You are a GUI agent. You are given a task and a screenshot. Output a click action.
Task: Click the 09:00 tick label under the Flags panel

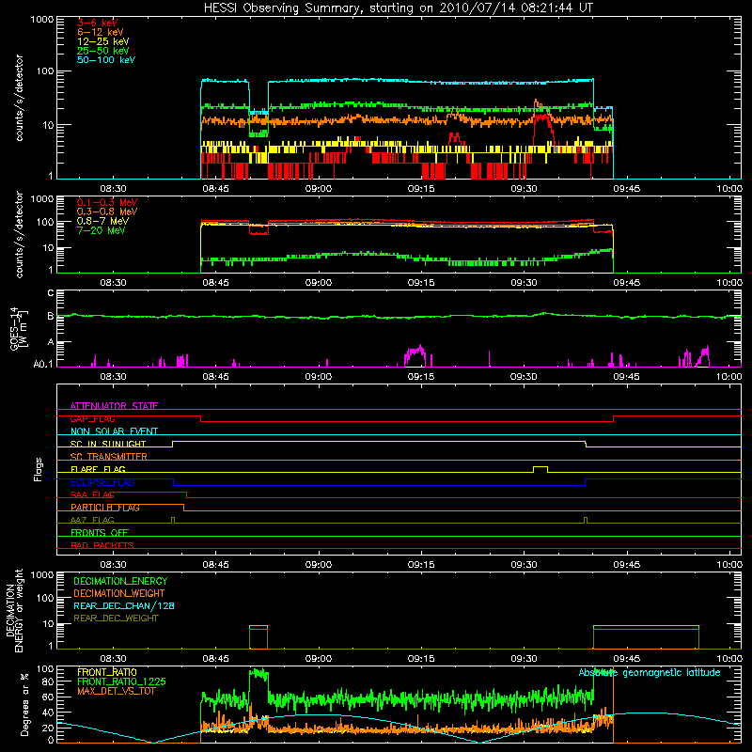pyautogui.click(x=319, y=565)
